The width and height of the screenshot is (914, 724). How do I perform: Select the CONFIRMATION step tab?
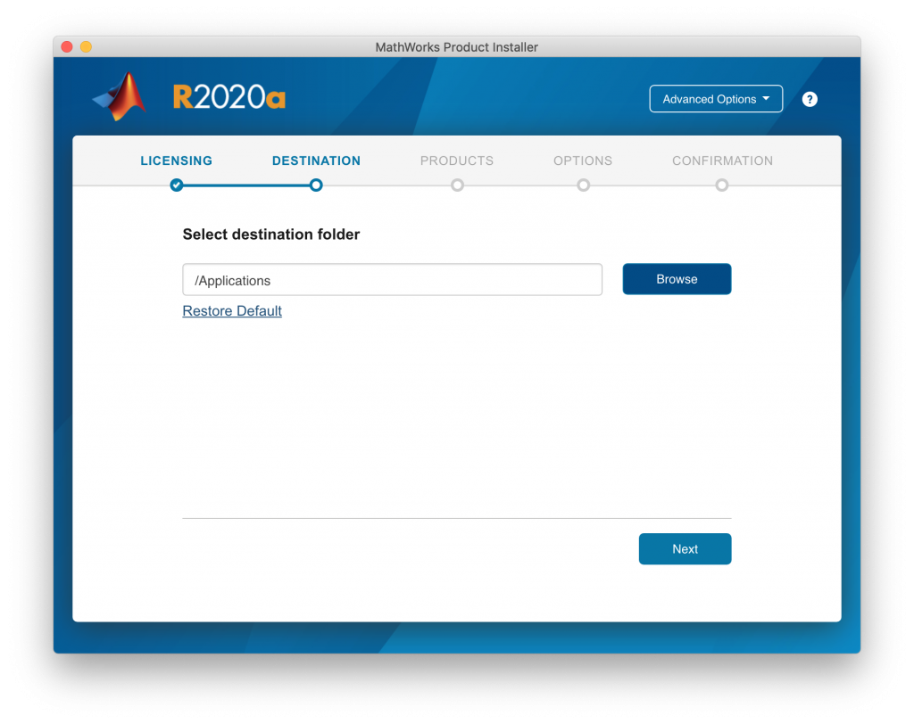722,160
